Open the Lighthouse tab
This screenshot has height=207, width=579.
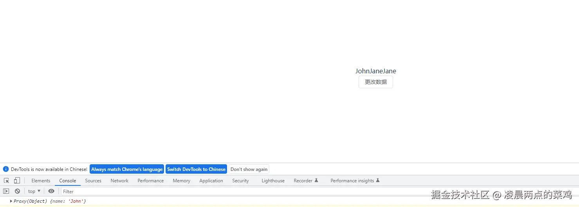[x=273, y=181]
